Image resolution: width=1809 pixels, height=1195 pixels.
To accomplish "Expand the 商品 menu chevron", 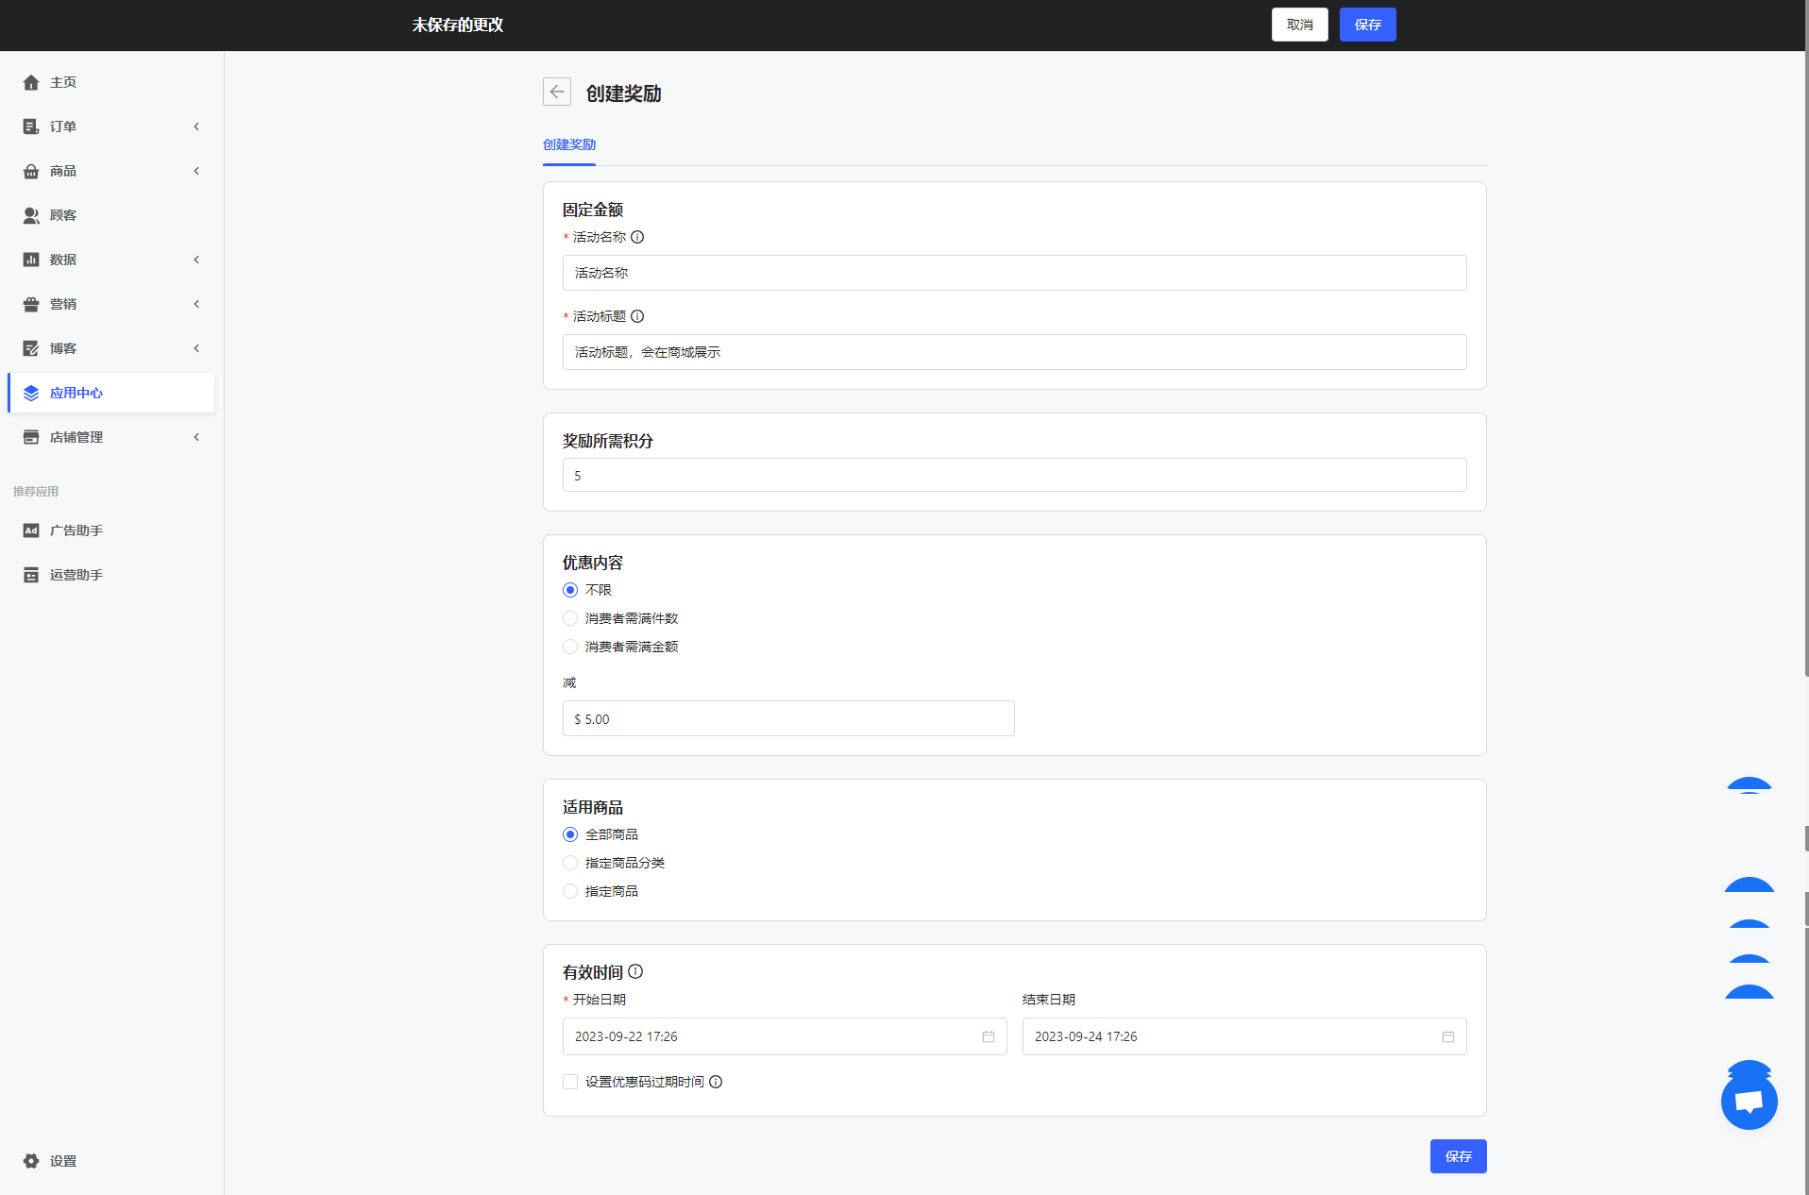I will 196,171.
